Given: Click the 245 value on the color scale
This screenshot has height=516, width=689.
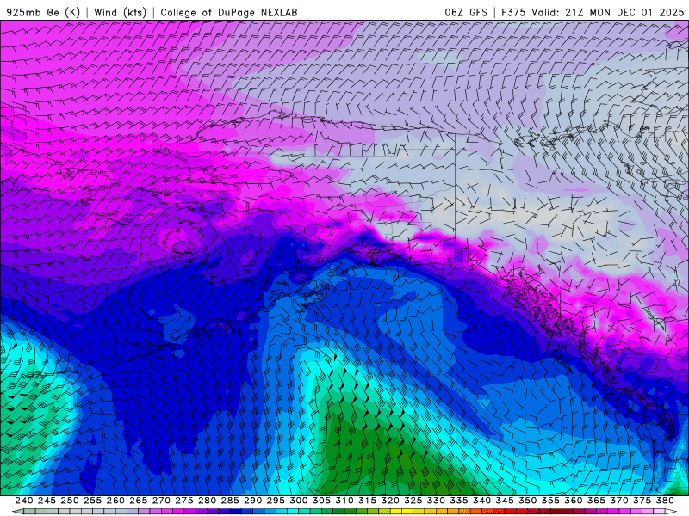Looking at the screenshot, I should click(47, 501).
